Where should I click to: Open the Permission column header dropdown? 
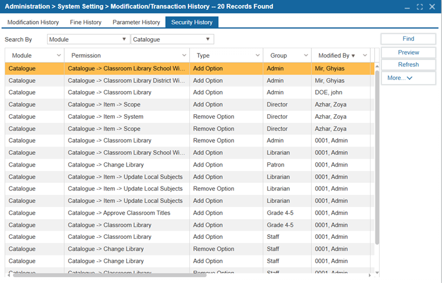click(x=184, y=55)
